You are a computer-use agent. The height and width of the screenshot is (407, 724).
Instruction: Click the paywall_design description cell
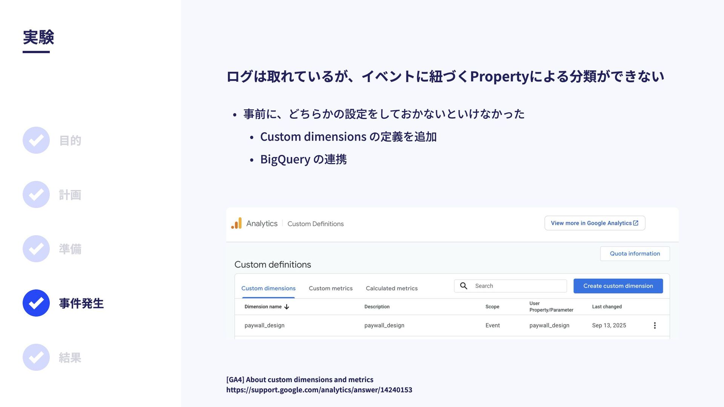click(x=384, y=325)
